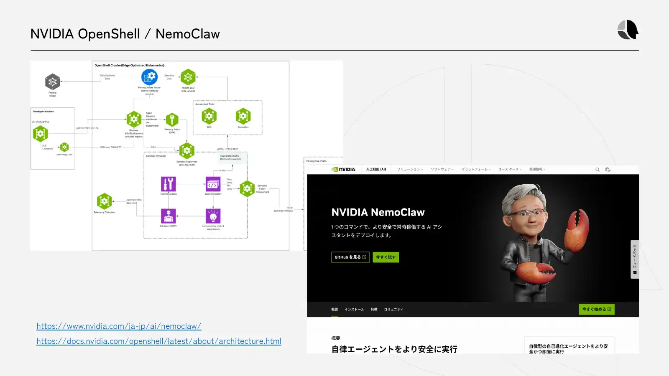
Task: Open the ソリューション dropdown menu
Action: click(410, 169)
